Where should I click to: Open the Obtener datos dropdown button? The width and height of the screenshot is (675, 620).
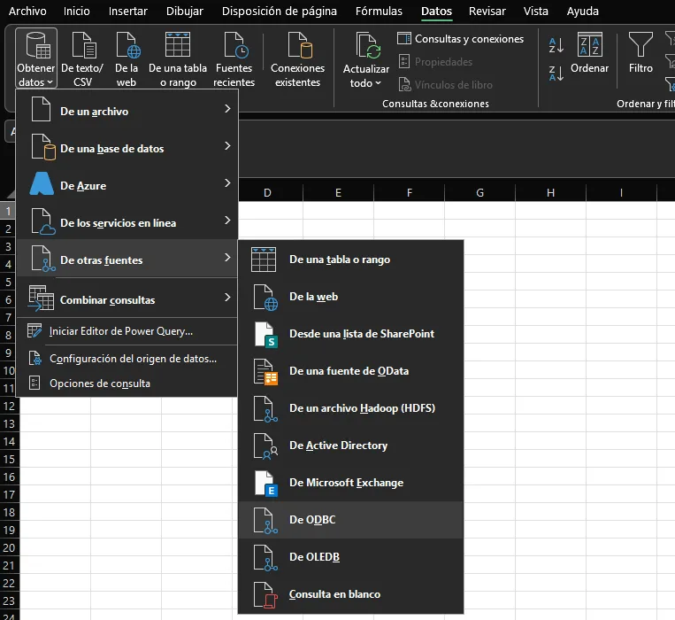(36, 58)
